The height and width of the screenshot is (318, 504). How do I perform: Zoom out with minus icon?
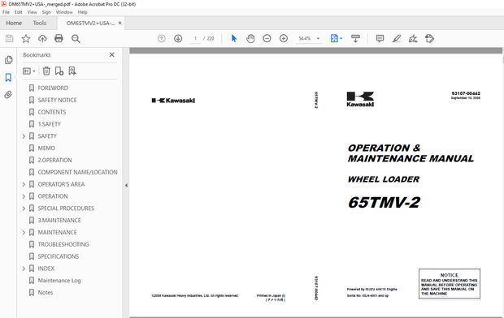tap(267, 39)
